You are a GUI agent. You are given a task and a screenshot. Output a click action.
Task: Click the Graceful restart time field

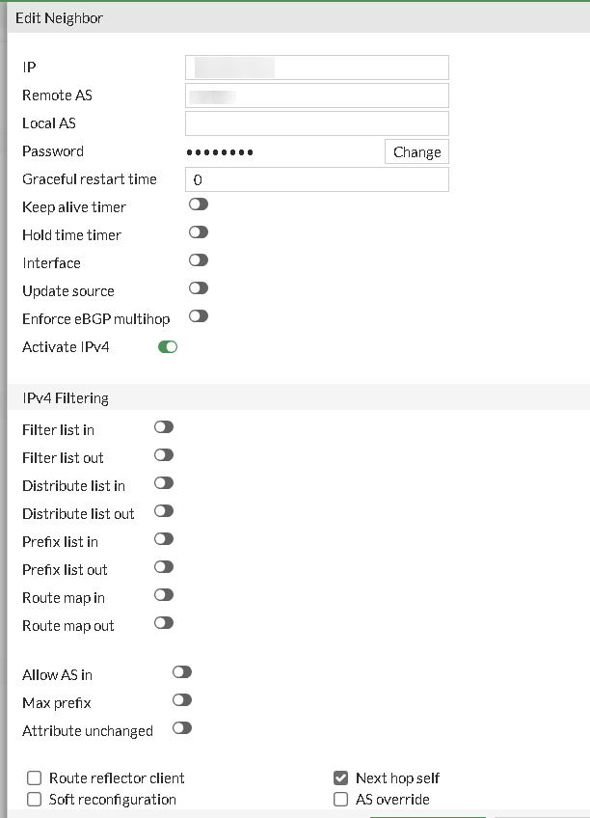pos(316,179)
